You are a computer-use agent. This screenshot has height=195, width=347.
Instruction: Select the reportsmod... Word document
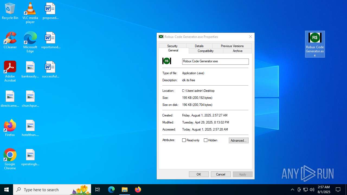pyautogui.click(x=50, y=41)
